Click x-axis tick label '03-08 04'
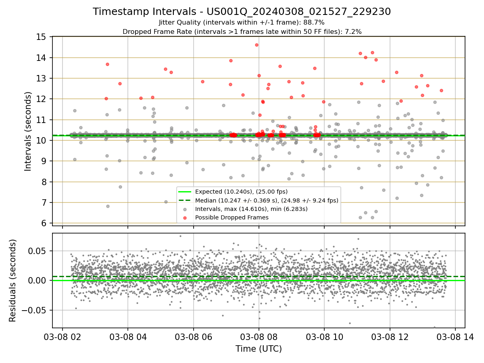 point(128,337)
